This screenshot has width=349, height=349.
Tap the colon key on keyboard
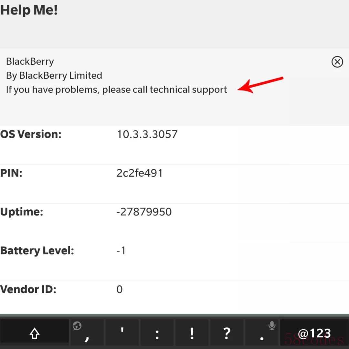point(157,333)
